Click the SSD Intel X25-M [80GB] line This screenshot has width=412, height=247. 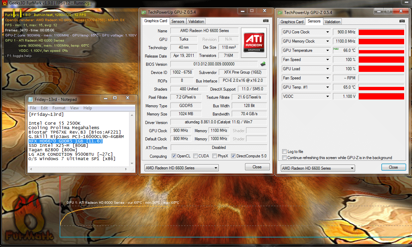point(58,145)
